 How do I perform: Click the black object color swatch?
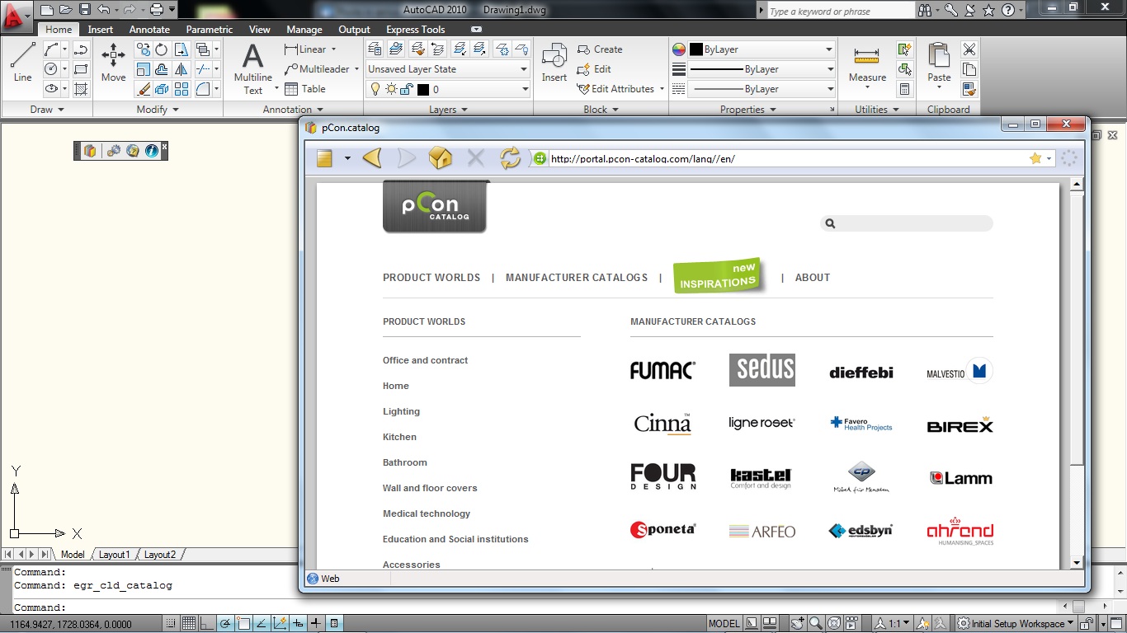tap(696, 49)
